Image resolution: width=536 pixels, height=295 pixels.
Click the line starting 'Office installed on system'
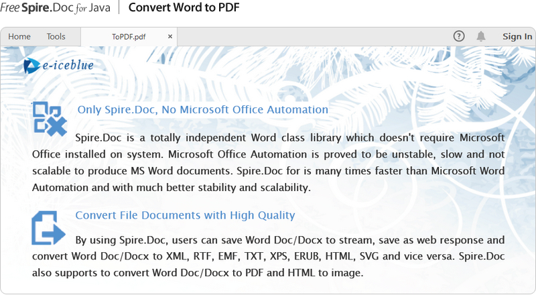pyautogui.click(x=269, y=154)
